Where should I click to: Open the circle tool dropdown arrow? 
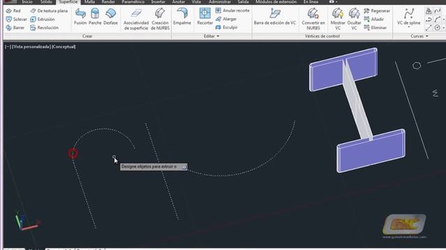(444, 28)
